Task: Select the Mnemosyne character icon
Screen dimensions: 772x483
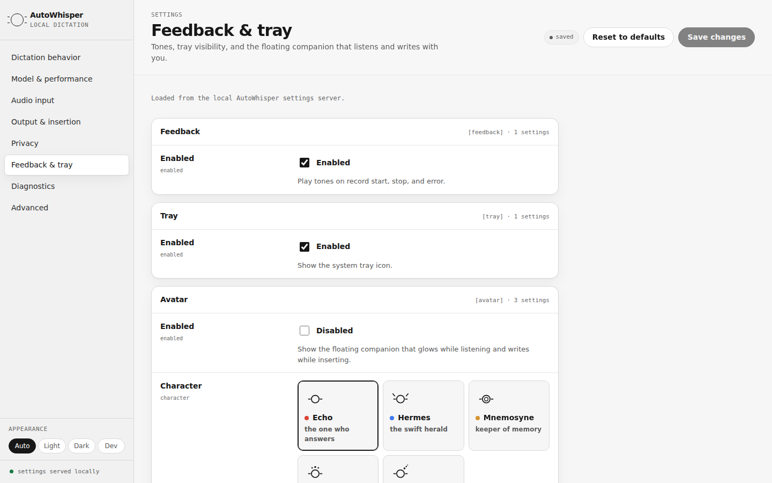Action: pyautogui.click(x=486, y=399)
